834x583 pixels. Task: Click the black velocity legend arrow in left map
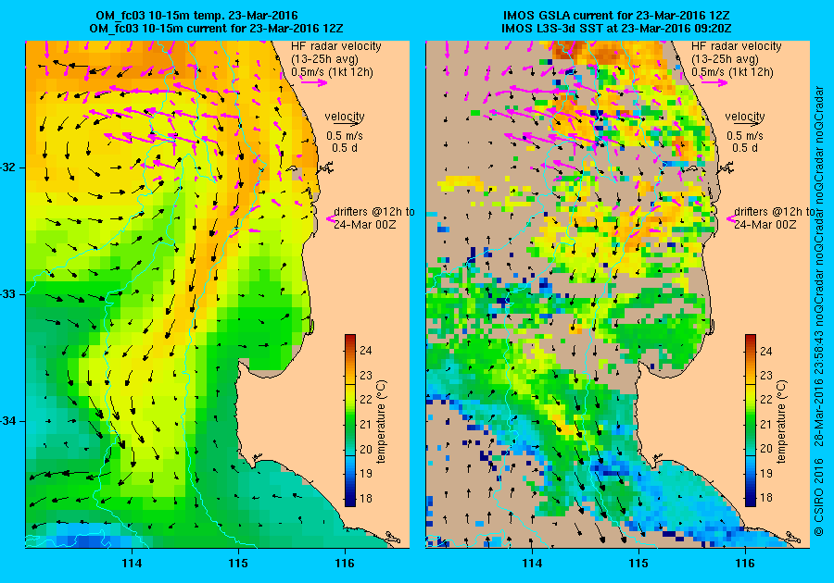[x=347, y=124]
